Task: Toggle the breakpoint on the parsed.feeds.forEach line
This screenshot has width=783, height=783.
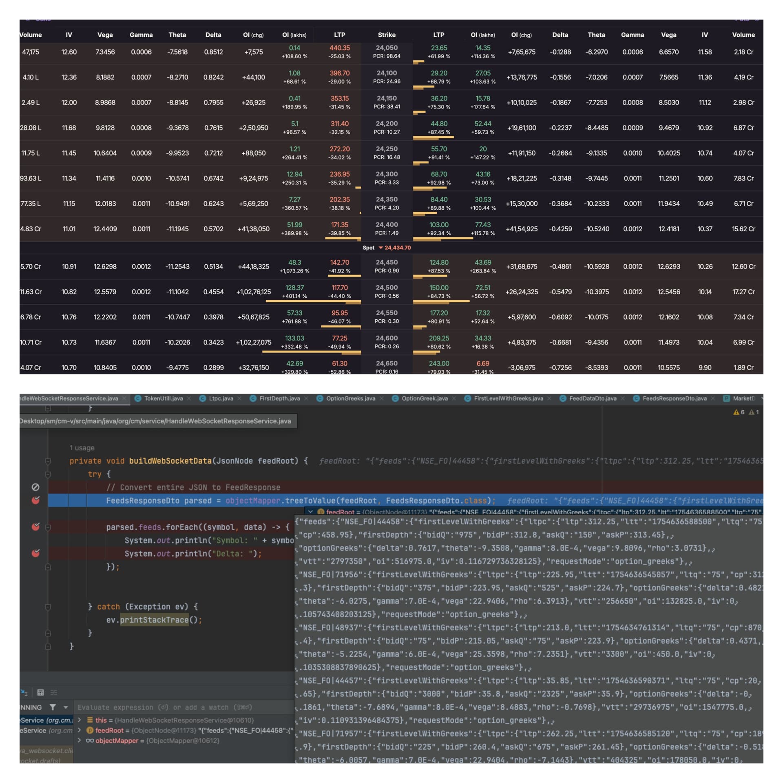Action: (35, 527)
